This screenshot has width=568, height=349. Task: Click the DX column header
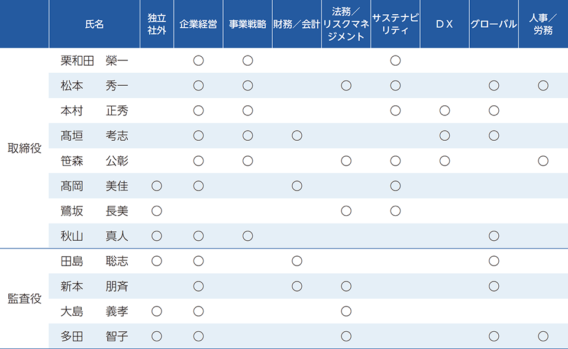coord(444,24)
